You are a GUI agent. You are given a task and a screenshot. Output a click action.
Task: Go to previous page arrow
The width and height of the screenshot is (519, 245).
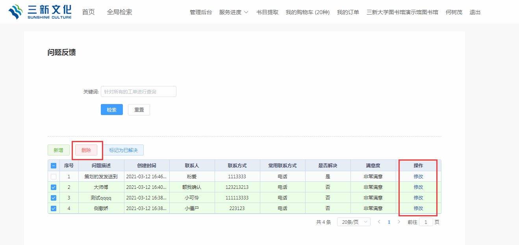[x=379, y=222]
